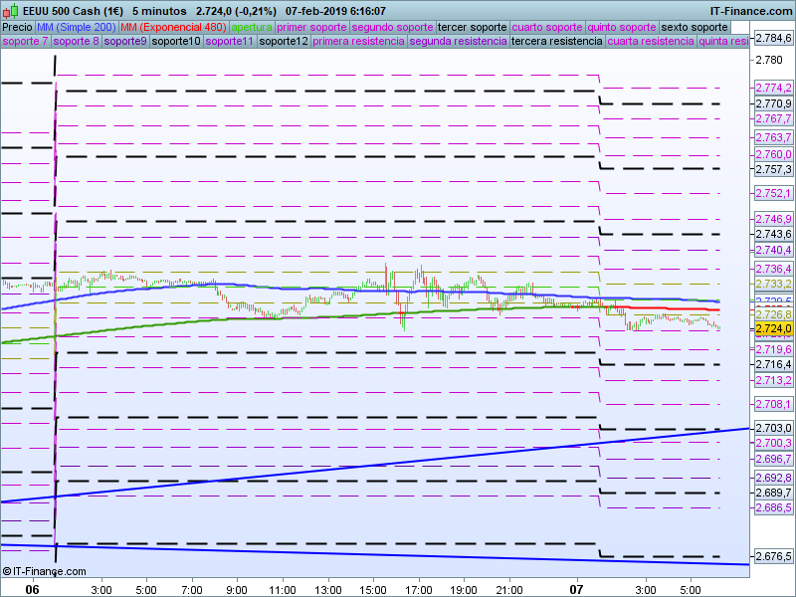Image resolution: width=796 pixels, height=597 pixels.
Task: Click the 07 date marker on time axis
Action: (x=577, y=590)
